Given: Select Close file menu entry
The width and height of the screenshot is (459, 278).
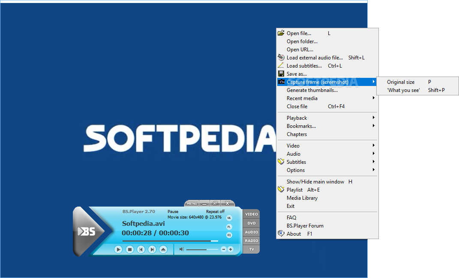Looking at the screenshot, I should (327, 106).
